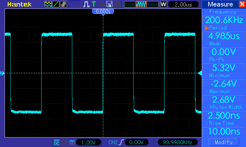Click the orange arrow beside Period
Image resolution: width=246 pixels, height=147 pixels.
pyautogui.click(x=207, y=28)
